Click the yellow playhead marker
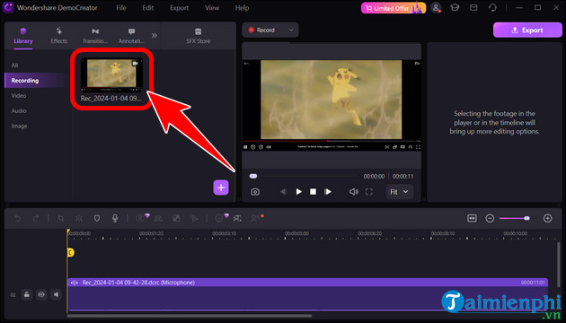566x323 pixels. pos(70,252)
